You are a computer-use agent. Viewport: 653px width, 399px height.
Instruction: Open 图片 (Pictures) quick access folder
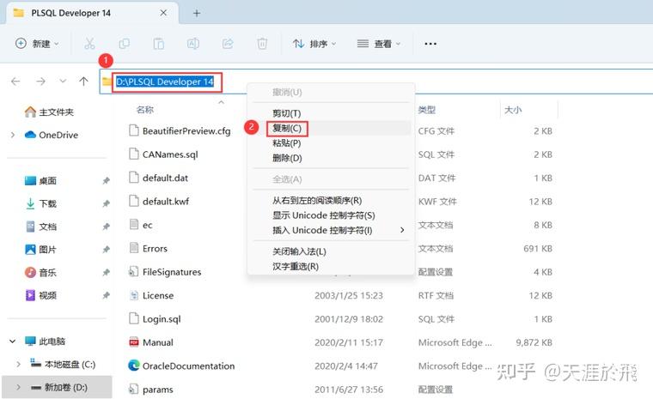coord(41,250)
